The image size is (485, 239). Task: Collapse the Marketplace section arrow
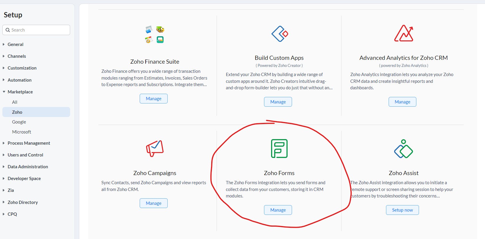click(x=4, y=92)
